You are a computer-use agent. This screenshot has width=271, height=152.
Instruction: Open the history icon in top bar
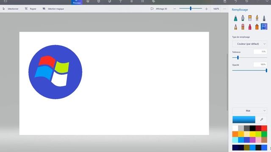click(247, 1)
